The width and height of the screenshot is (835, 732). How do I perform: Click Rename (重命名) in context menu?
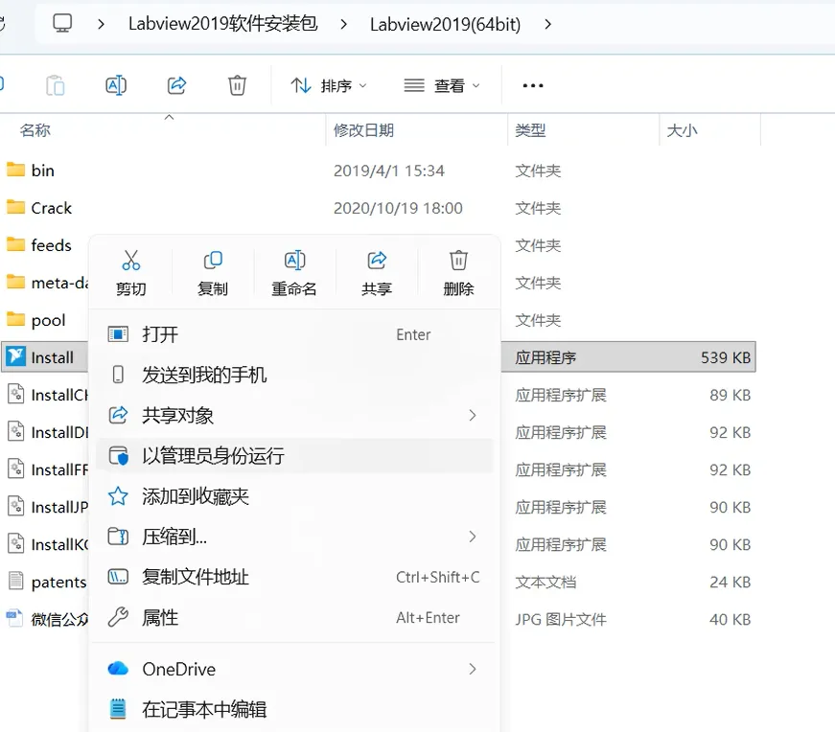[294, 273]
